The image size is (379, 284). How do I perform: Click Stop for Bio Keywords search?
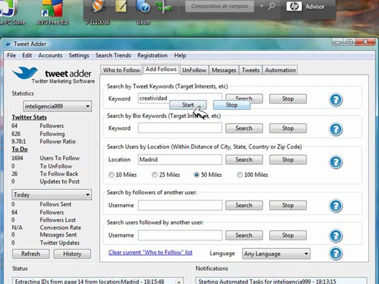tap(288, 128)
